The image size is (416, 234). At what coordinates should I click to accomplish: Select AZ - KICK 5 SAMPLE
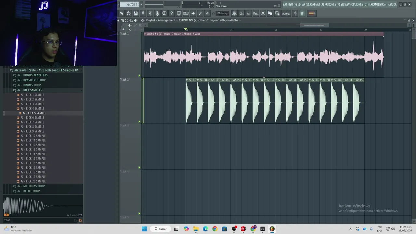click(34, 113)
